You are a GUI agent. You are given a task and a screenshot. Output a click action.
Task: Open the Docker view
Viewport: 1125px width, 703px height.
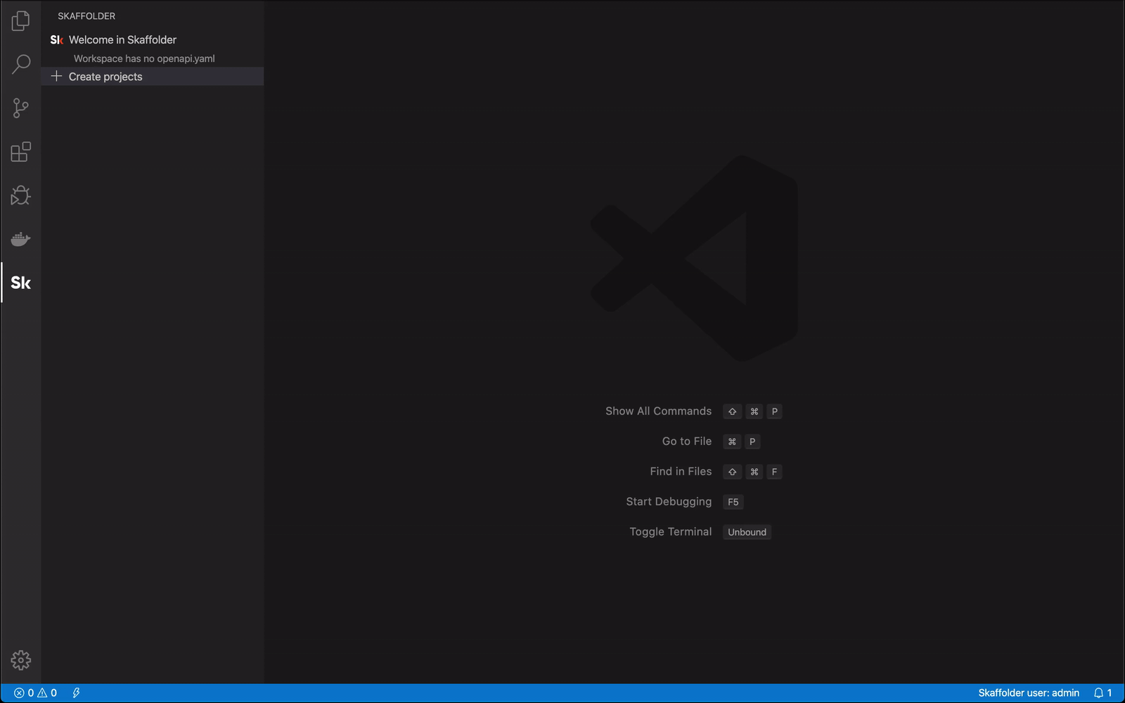[x=20, y=239]
